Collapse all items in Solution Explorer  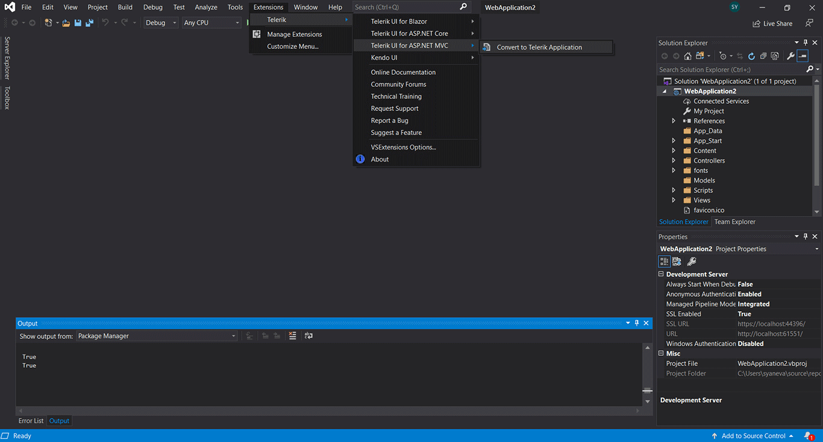point(763,55)
